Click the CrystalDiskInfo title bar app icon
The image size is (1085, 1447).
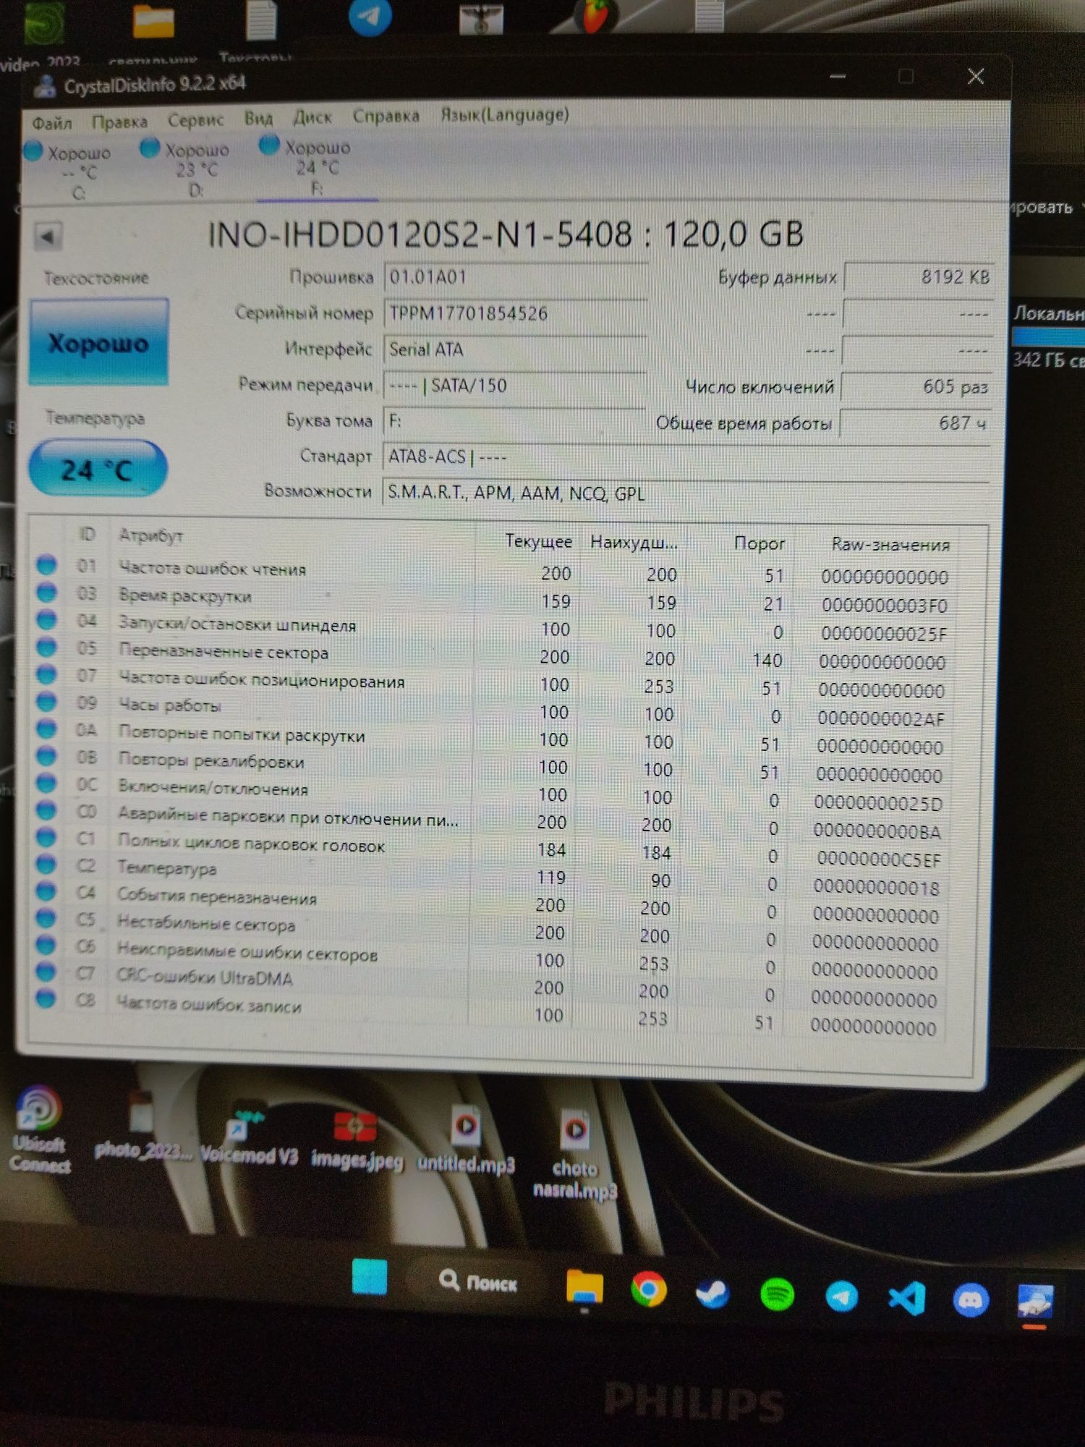[x=46, y=86]
